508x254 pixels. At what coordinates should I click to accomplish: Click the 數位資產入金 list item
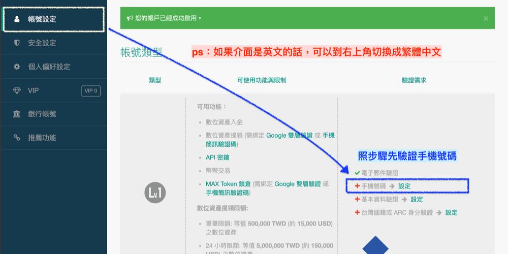[224, 122]
